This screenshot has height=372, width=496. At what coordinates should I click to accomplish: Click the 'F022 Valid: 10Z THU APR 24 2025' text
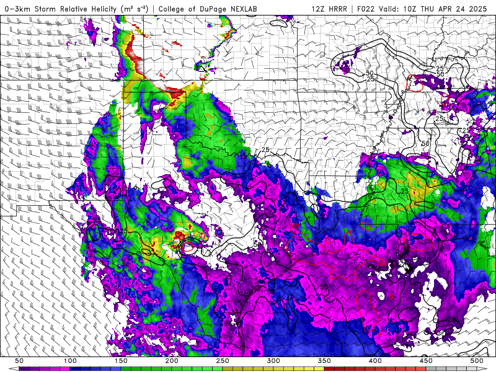coord(422,9)
